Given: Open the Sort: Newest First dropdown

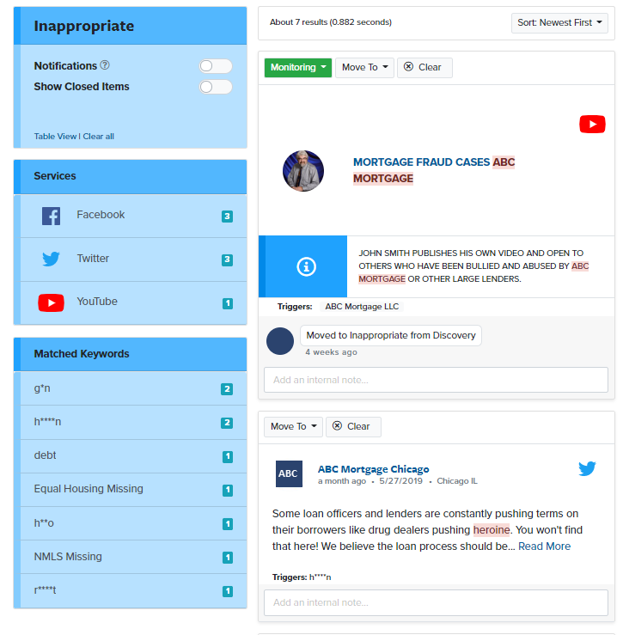Looking at the screenshot, I should tap(559, 22).
